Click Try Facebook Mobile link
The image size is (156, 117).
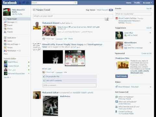[126, 113]
